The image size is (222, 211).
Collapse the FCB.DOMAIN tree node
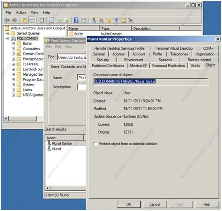coord(7,38)
